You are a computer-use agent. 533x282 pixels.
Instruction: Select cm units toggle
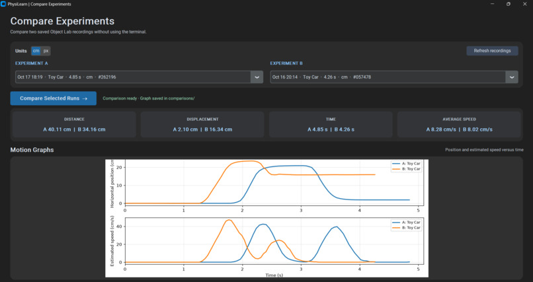pyautogui.click(x=36, y=51)
